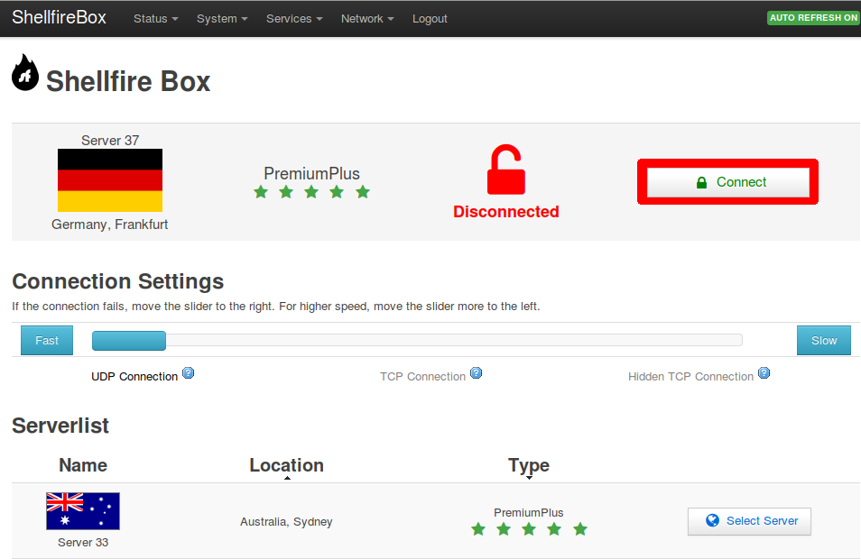Click the Fast button
Image resolution: width=861 pixels, height=559 pixels.
[47, 340]
